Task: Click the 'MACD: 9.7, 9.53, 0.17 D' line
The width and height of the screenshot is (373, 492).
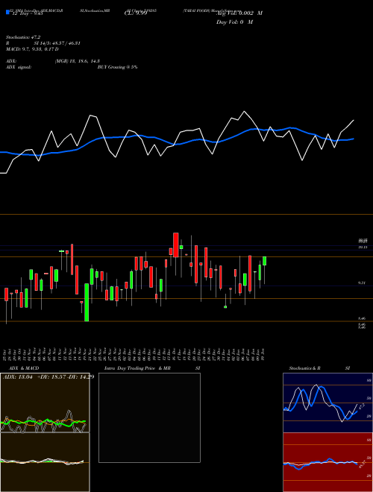Action: coord(32,49)
